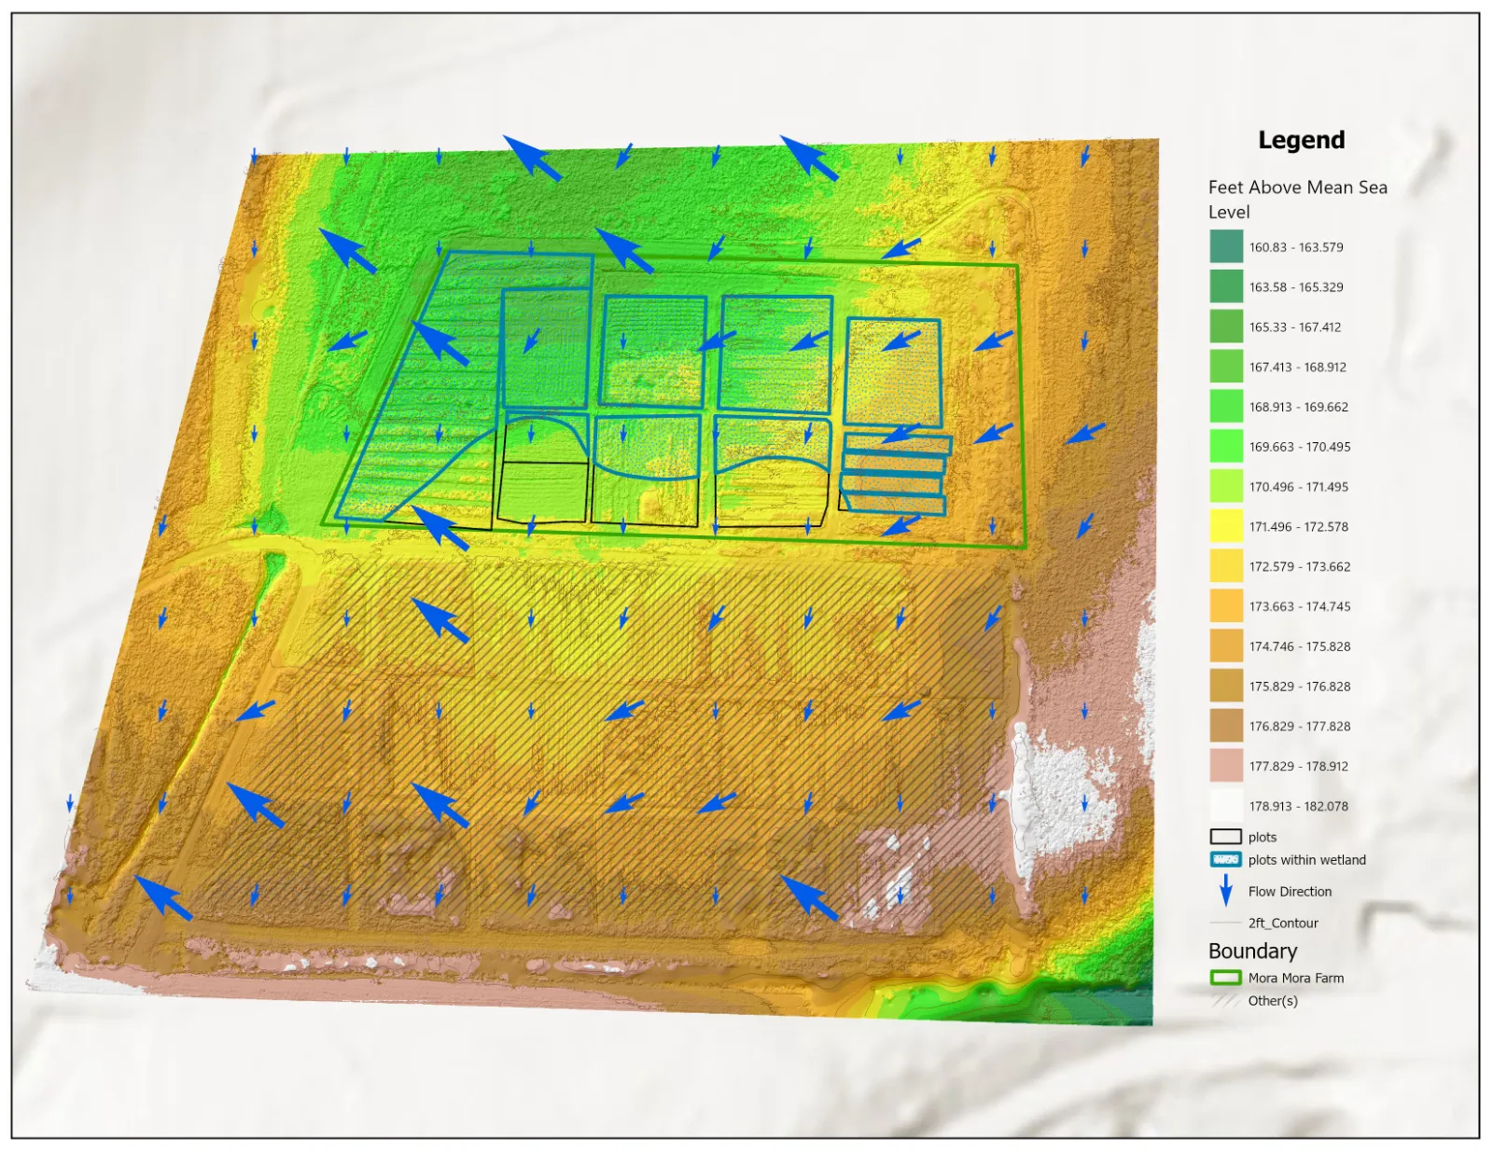Click the 174.746 - 175.828 orange swatch
Image resolution: width=1493 pixels, height=1153 pixels.
point(1226,646)
